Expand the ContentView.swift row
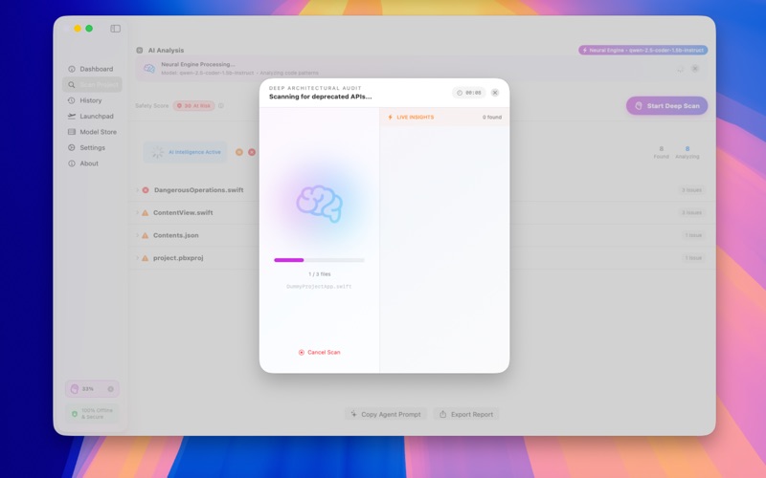 pyautogui.click(x=137, y=212)
